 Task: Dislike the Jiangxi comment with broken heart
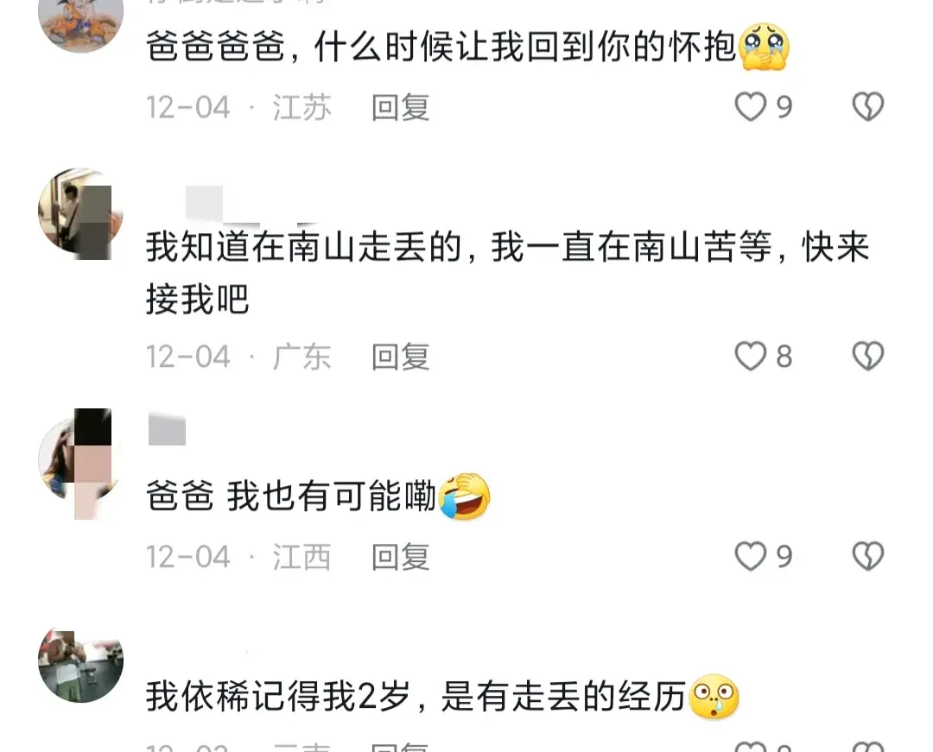pyautogui.click(x=868, y=556)
